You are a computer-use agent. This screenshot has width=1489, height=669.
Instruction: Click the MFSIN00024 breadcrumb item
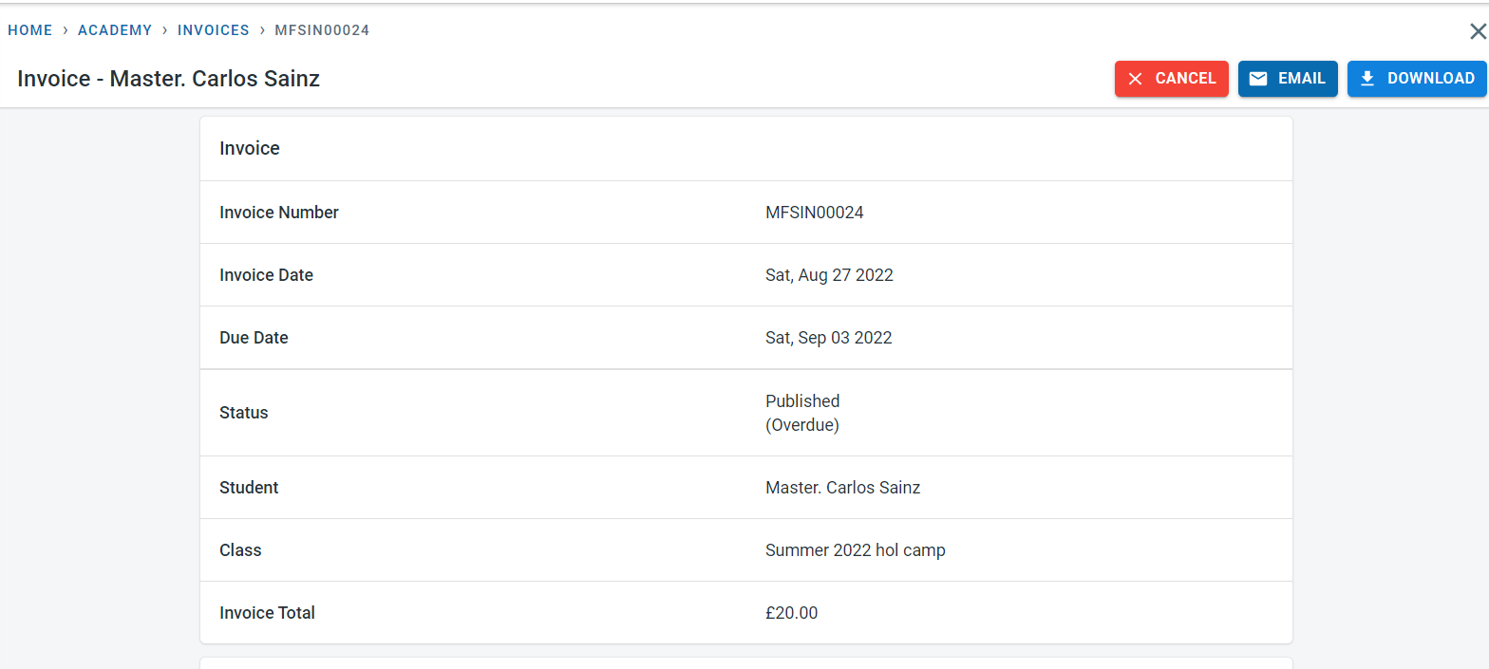322,30
